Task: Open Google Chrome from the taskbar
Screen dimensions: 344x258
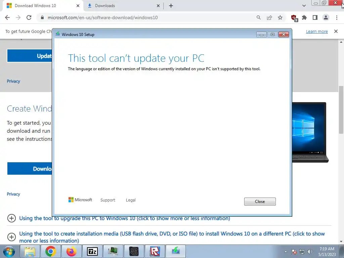Action: point(50,251)
